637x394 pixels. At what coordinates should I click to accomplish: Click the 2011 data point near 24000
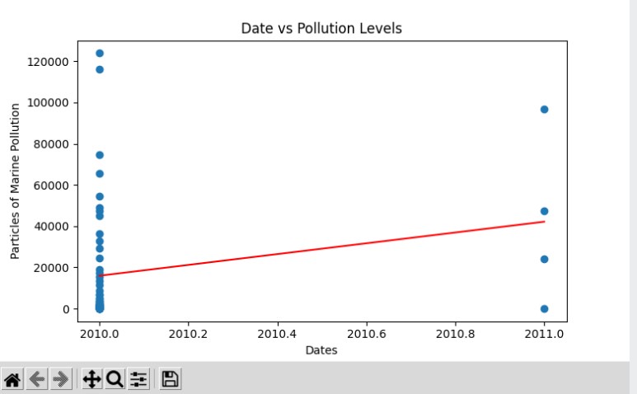pos(545,259)
